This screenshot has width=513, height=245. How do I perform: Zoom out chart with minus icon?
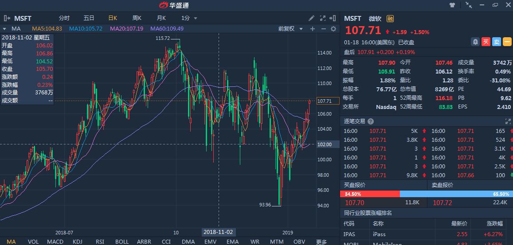(x=323, y=29)
